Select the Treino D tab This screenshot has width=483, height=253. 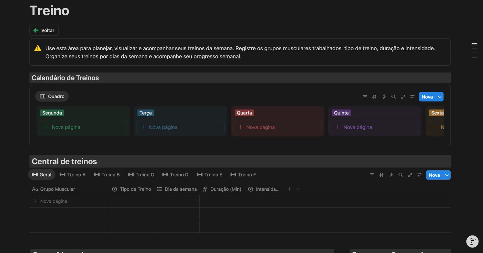[x=175, y=175]
